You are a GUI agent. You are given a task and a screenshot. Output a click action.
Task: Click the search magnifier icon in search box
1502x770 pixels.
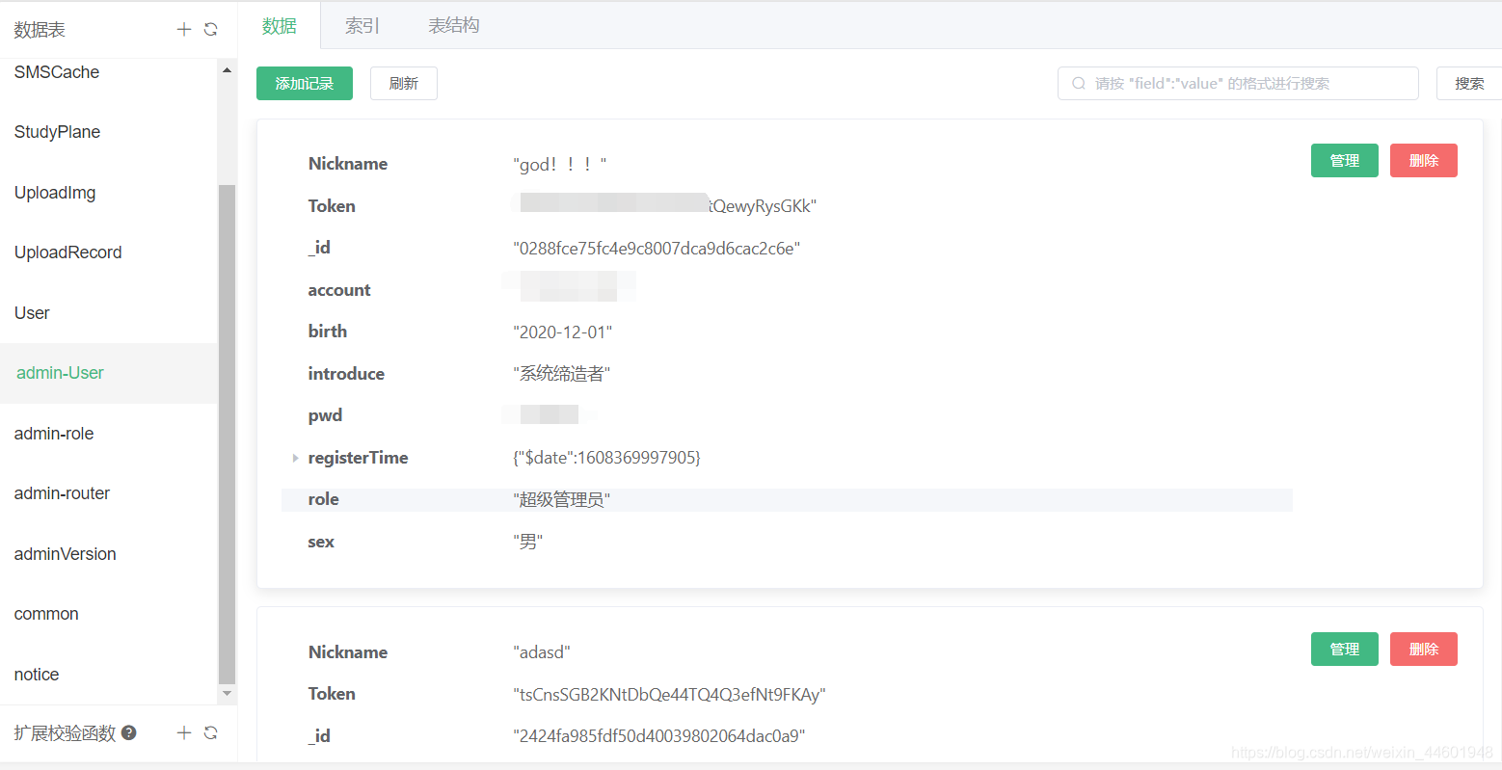[1079, 84]
